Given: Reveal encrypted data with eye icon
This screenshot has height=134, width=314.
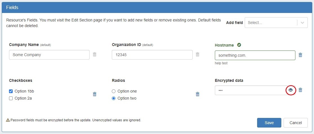Looking at the screenshot, I should coord(291,90).
